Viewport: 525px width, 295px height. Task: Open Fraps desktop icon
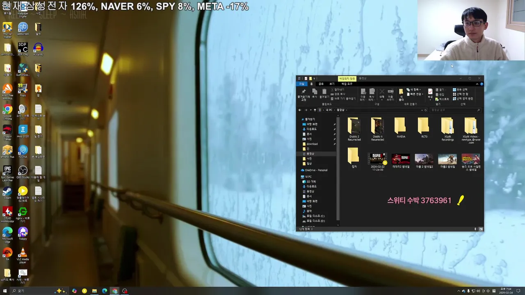23,90
